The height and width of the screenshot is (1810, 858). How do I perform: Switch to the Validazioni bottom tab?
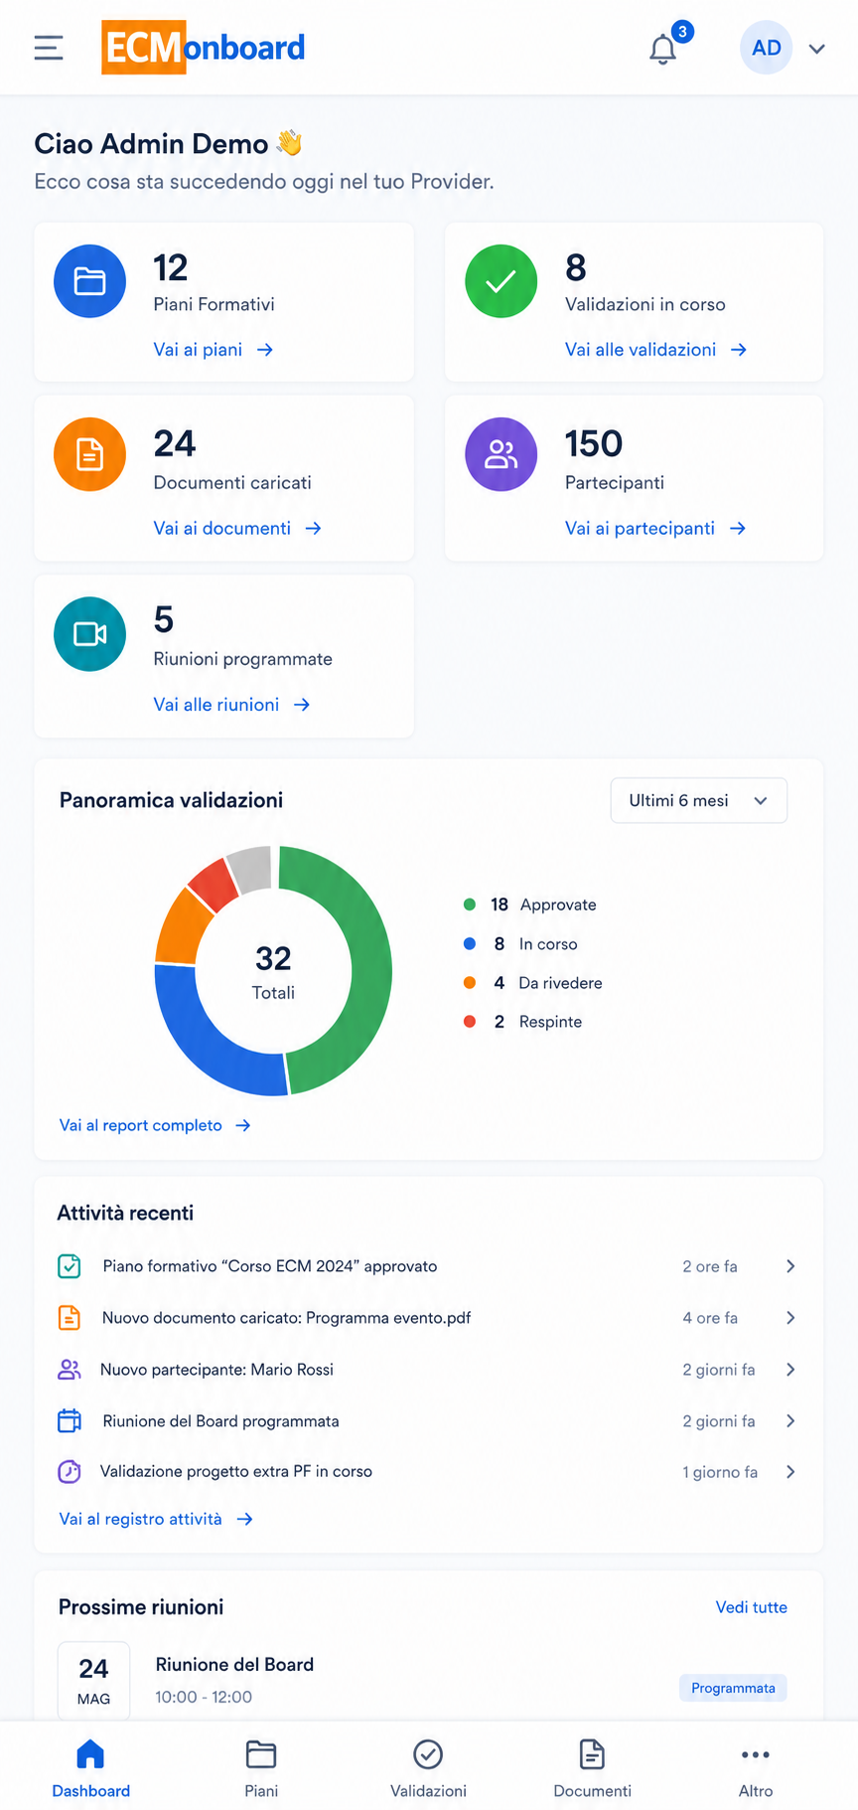click(428, 1768)
